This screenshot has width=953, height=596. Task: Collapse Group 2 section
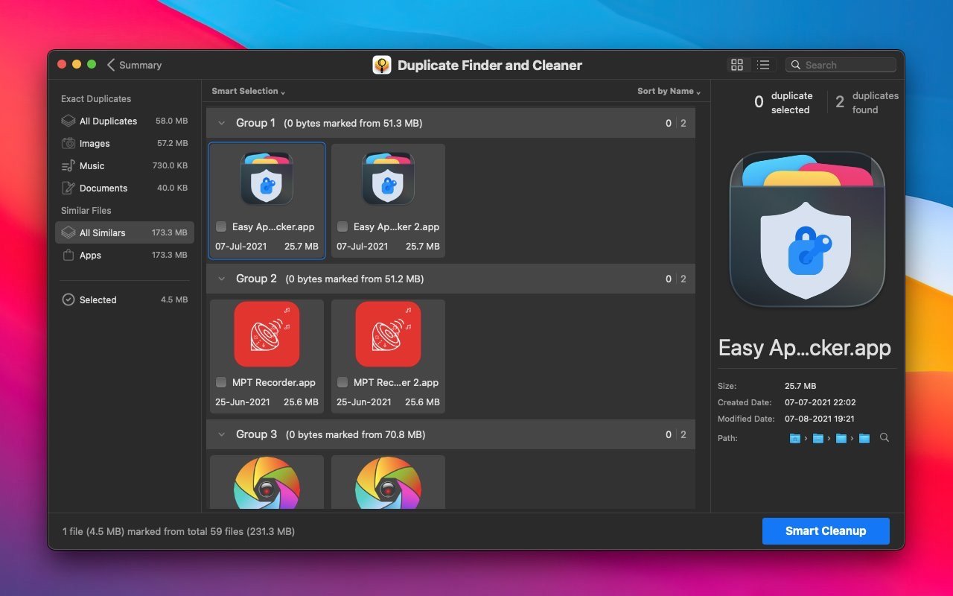(x=221, y=279)
